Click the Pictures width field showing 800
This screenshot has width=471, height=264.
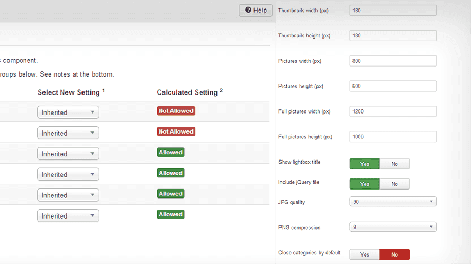tap(393, 61)
